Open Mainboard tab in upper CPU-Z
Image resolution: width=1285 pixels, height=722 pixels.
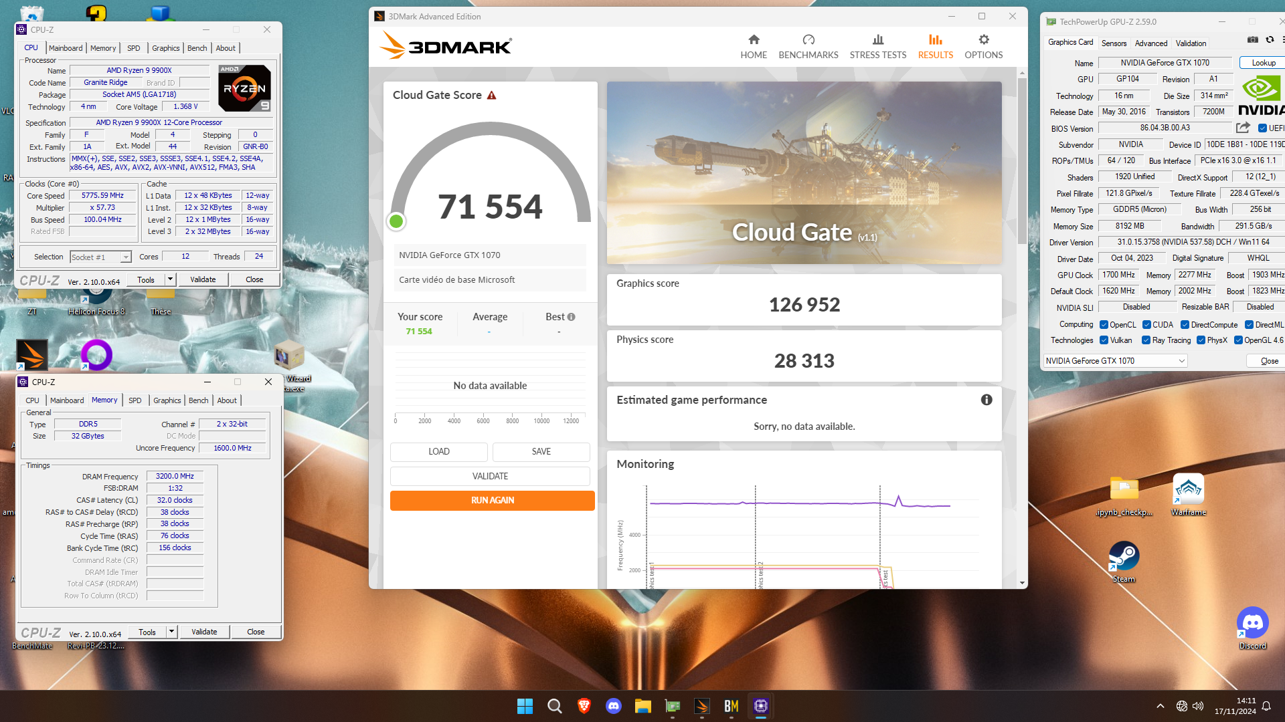[66, 48]
